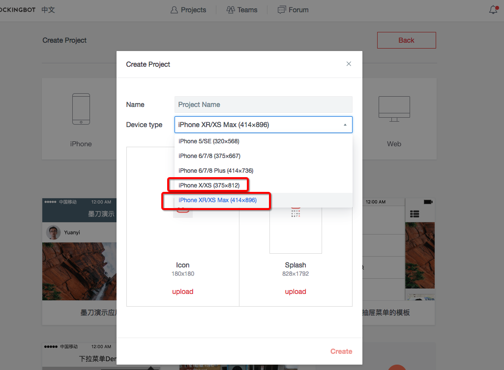Switch language to 中文
This screenshot has width=504, height=370.
(x=48, y=10)
